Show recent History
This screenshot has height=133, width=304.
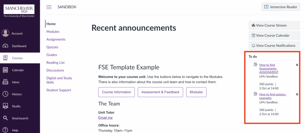pos(5,94)
